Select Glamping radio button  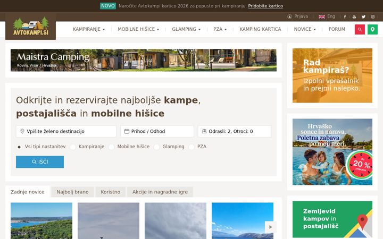156,147
